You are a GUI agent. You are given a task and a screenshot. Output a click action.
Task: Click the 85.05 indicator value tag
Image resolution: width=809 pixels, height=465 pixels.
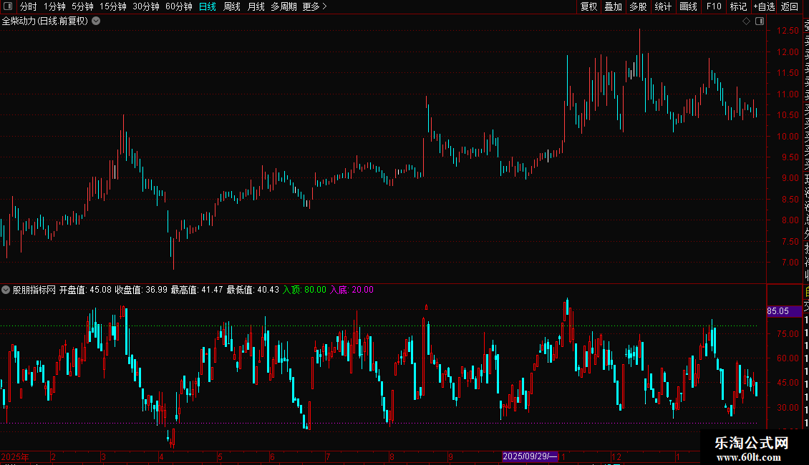(x=784, y=311)
